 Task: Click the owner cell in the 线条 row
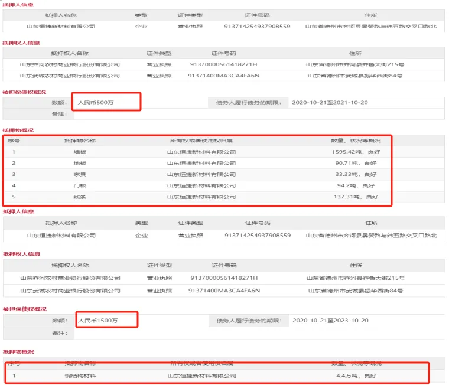(201, 197)
